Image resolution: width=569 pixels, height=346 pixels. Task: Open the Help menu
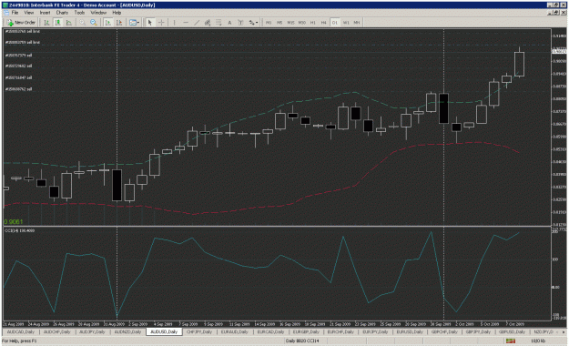tap(117, 13)
